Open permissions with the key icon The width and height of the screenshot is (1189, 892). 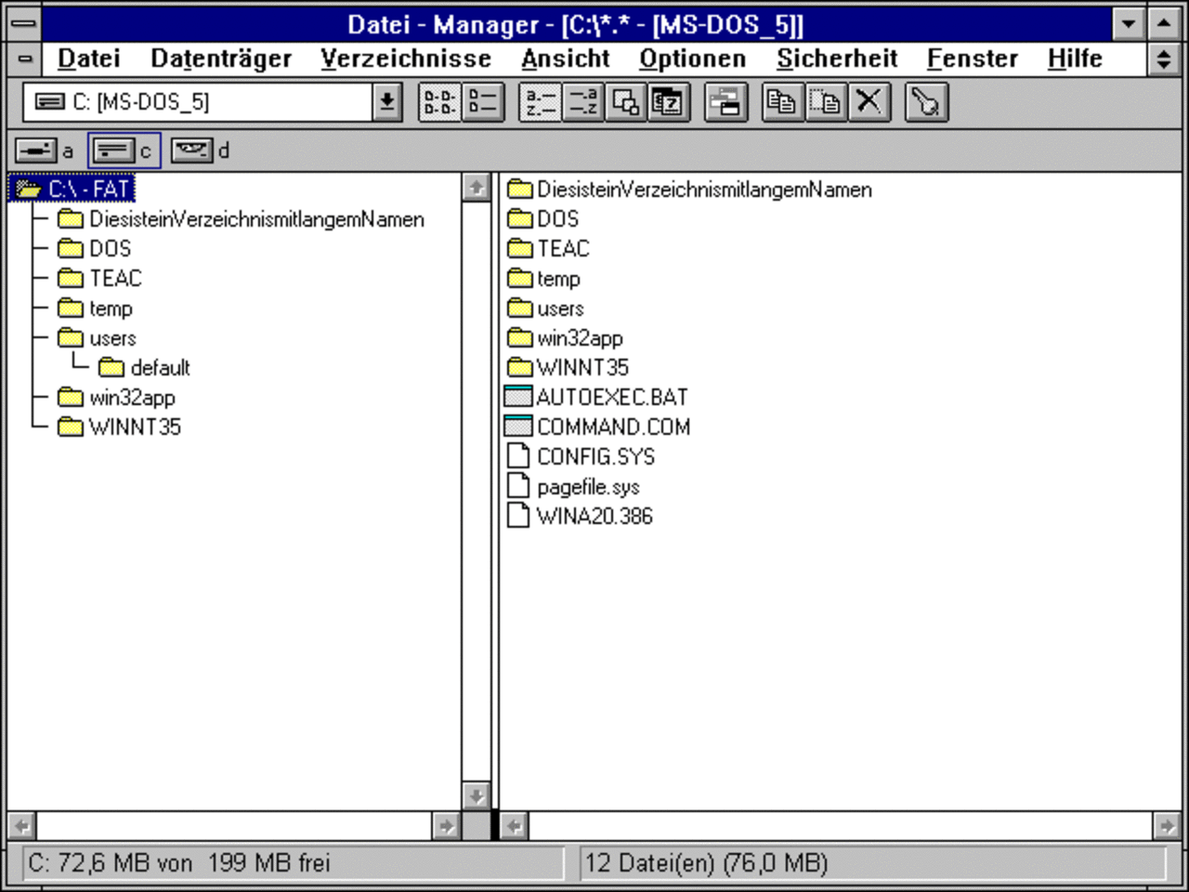(925, 102)
